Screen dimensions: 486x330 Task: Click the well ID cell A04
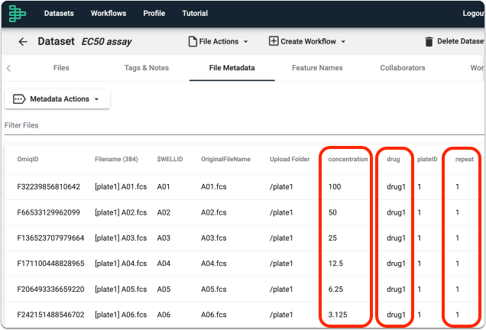(x=164, y=264)
